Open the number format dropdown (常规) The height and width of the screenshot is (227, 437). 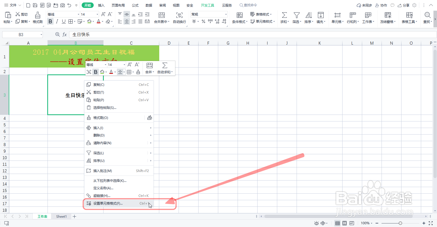point(226,14)
